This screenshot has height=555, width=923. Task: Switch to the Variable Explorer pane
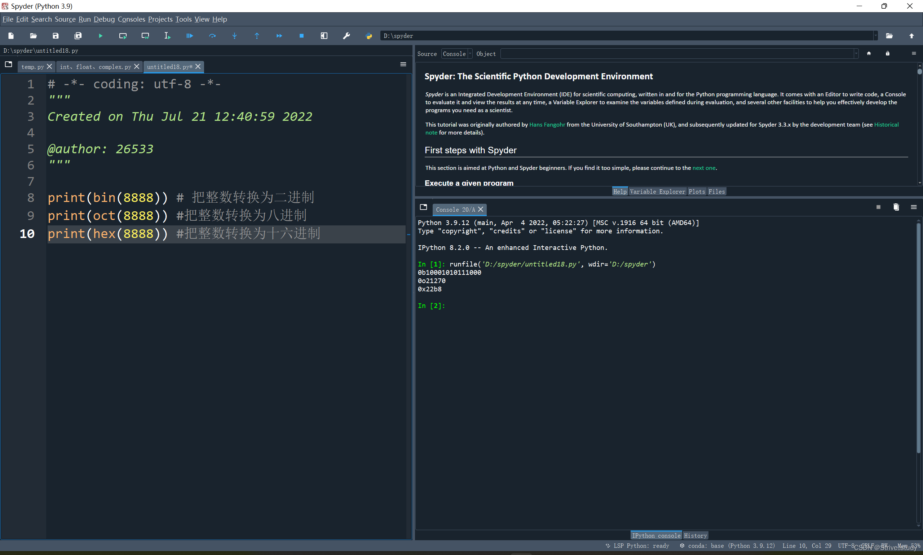click(x=658, y=191)
